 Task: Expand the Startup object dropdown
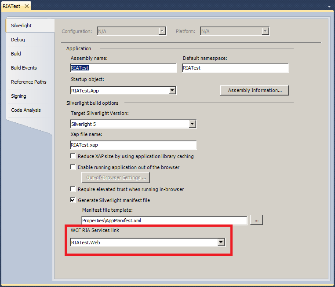(172, 90)
